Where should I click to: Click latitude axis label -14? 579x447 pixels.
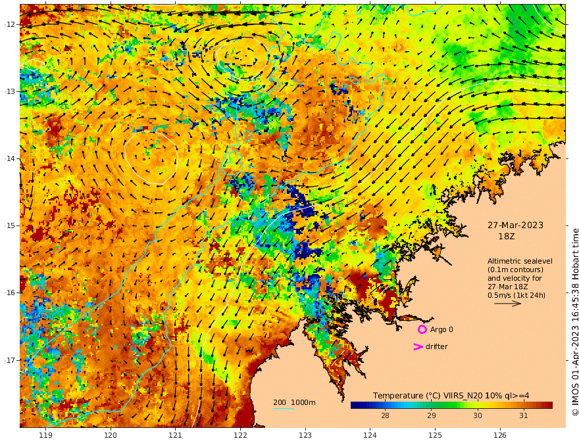coord(10,158)
